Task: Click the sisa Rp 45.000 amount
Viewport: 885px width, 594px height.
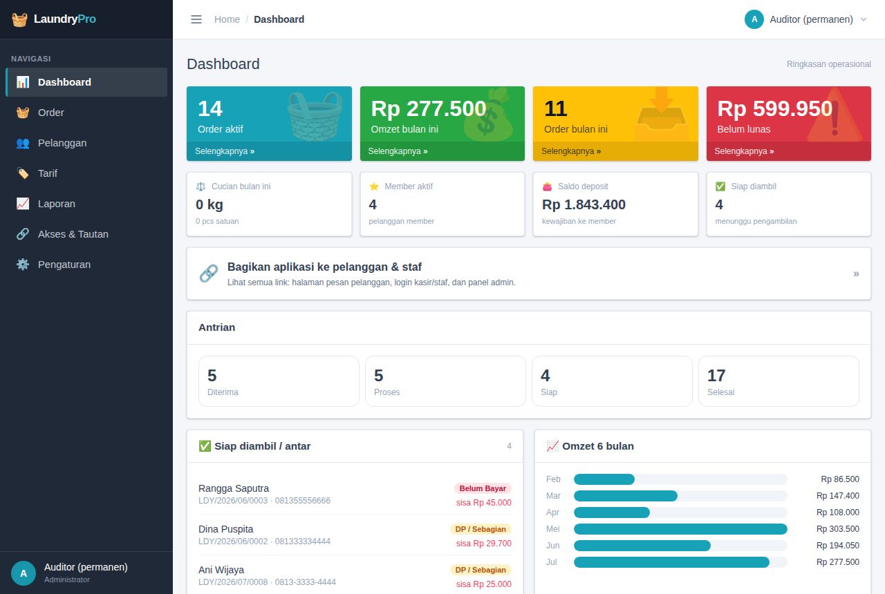Action: (484, 503)
